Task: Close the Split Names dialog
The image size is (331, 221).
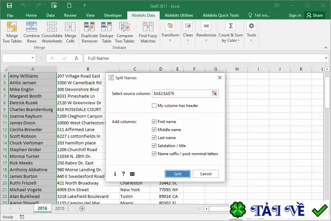Action: tap(220, 78)
